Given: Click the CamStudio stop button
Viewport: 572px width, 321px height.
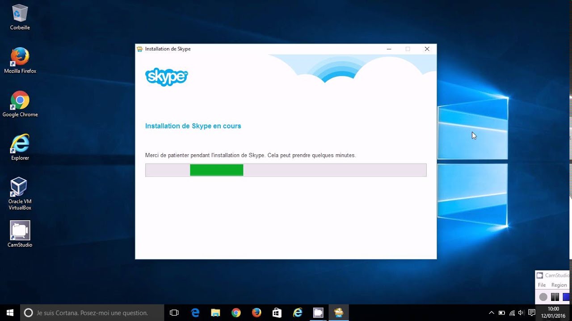Looking at the screenshot, I should (x=567, y=297).
